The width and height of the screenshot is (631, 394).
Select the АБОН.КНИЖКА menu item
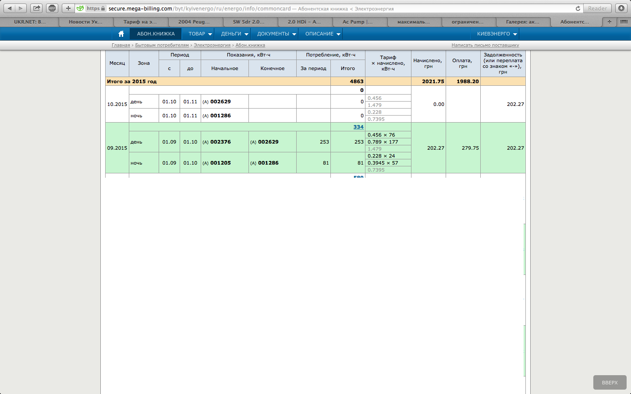coord(156,34)
